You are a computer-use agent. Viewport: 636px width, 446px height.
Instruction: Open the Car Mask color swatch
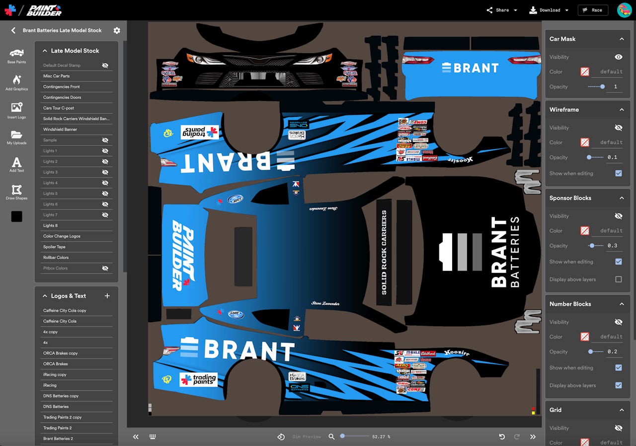tap(585, 72)
